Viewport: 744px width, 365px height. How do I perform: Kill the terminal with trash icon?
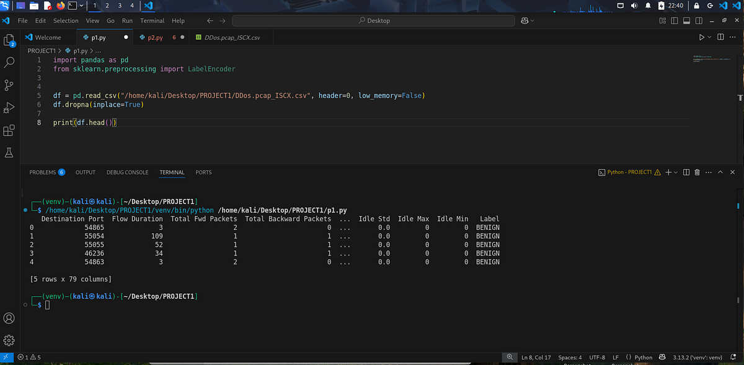click(697, 172)
